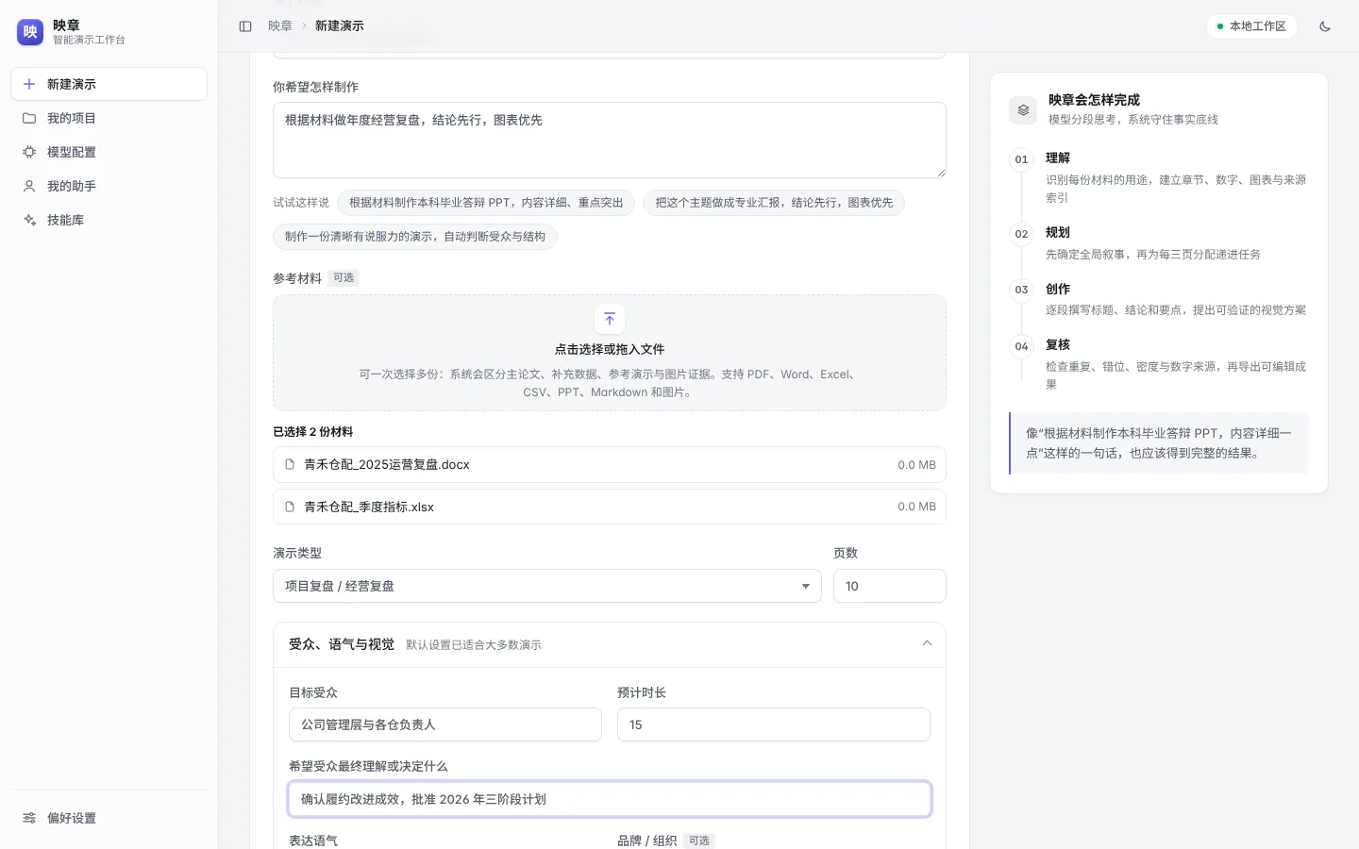Click file icon of 青禾仓配_季度指标.xlsx
1359x849 pixels.
pyautogui.click(x=290, y=507)
